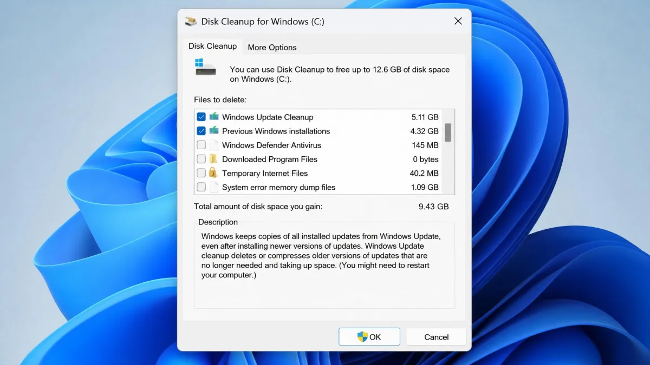Click the 5.11 GB size value
The height and width of the screenshot is (365, 650).
click(x=425, y=117)
